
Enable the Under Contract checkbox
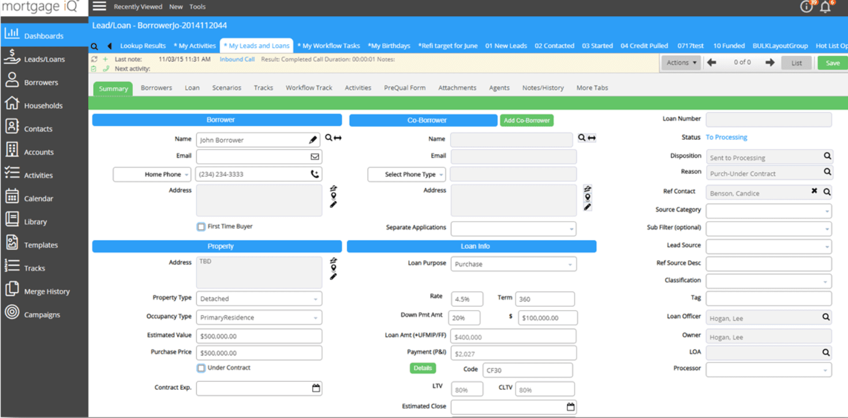pos(201,368)
